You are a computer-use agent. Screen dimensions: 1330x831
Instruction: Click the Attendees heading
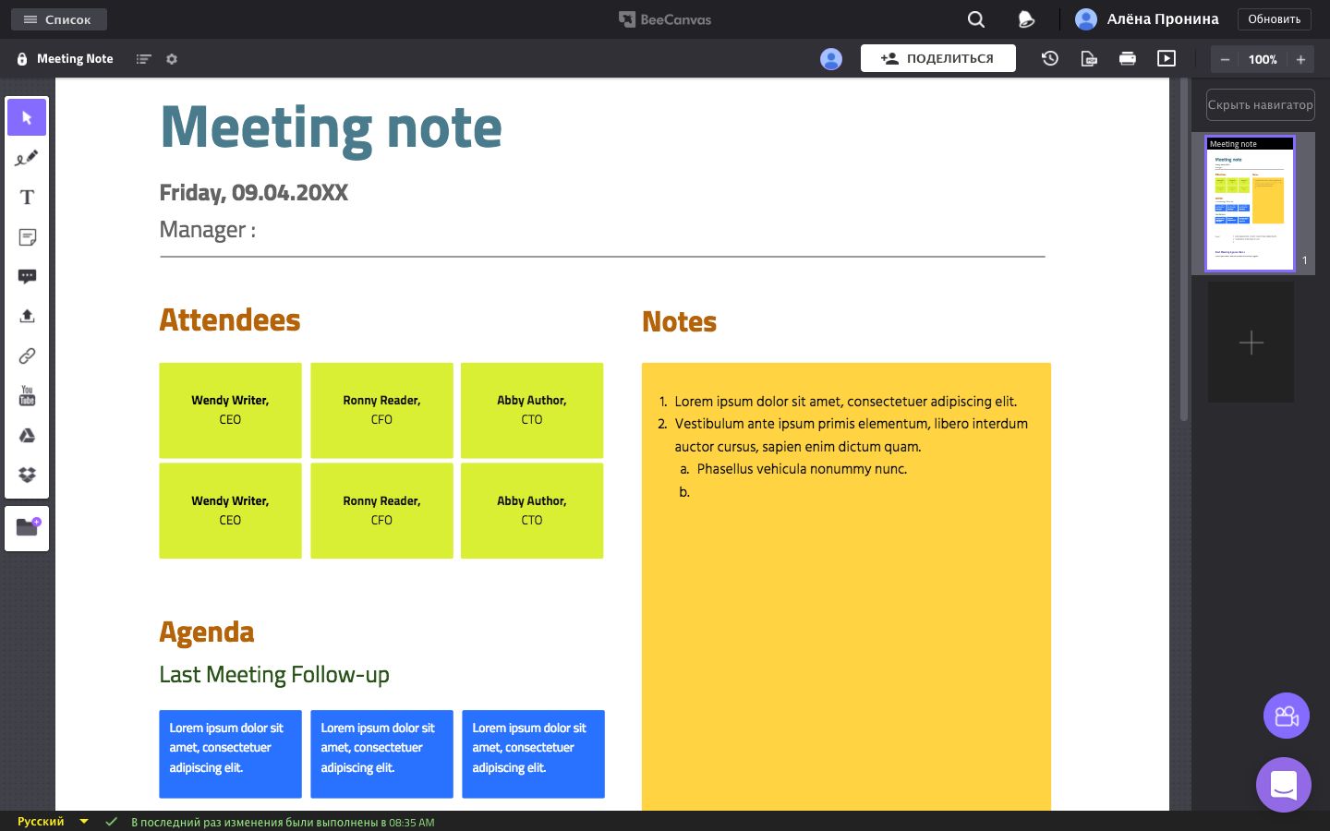(x=230, y=319)
